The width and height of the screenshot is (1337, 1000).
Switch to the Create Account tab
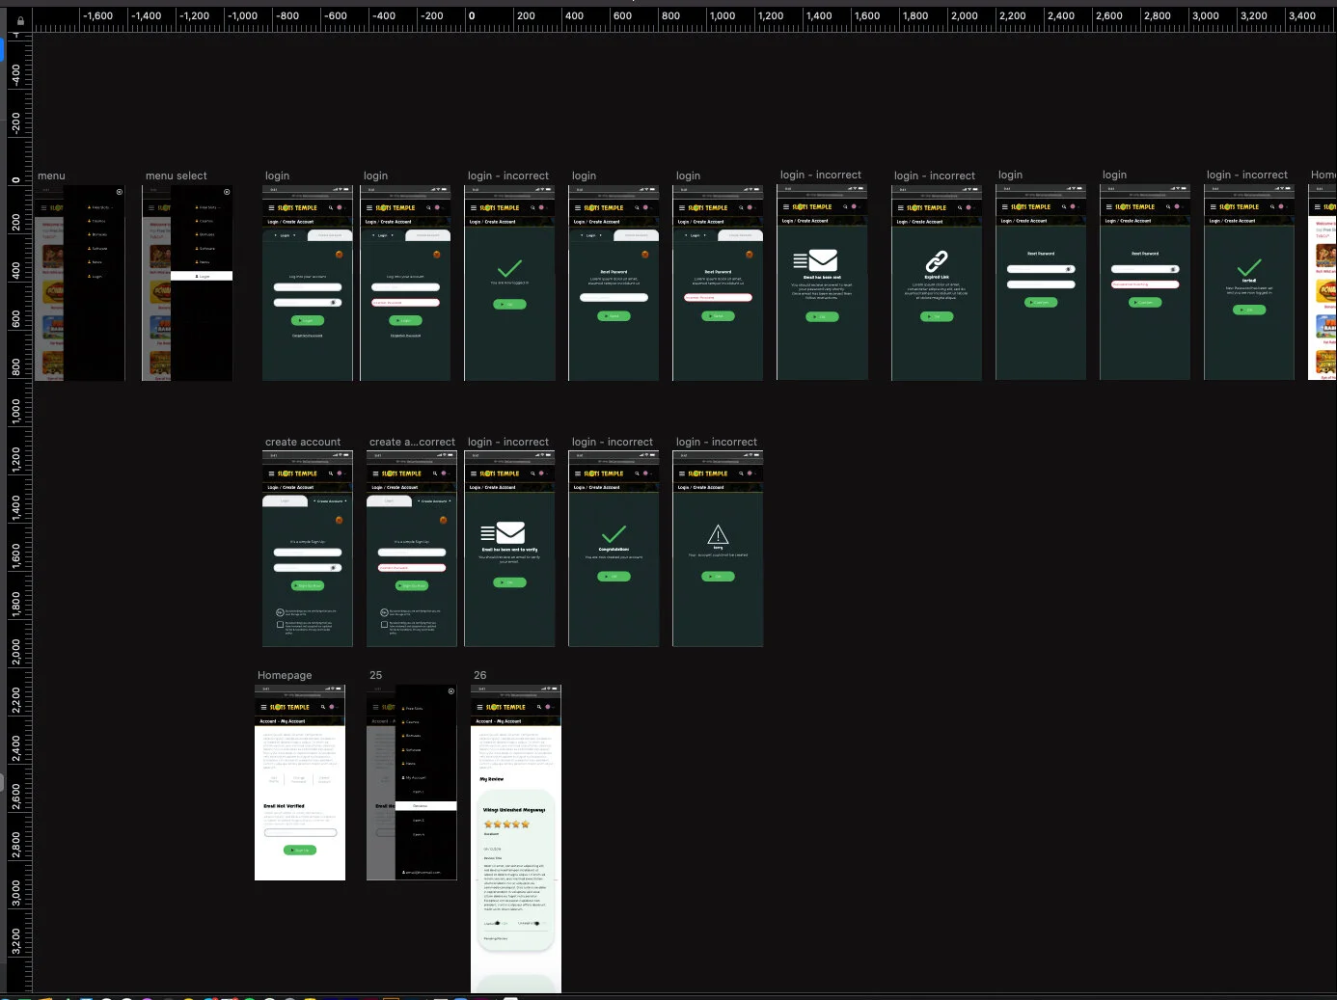point(330,234)
